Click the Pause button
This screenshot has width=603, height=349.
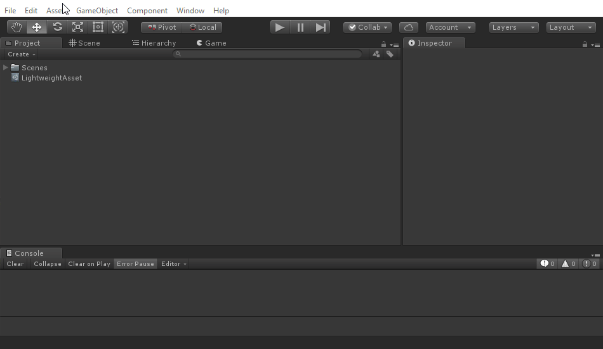tap(300, 27)
